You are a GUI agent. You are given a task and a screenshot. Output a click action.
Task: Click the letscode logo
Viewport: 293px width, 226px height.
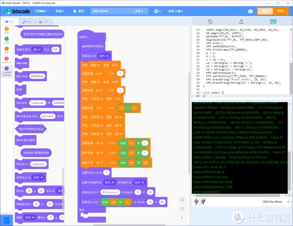point(17,11)
